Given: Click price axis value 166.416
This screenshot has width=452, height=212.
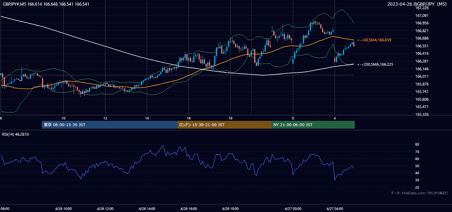Looking at the screenshot, I should 422,54.
